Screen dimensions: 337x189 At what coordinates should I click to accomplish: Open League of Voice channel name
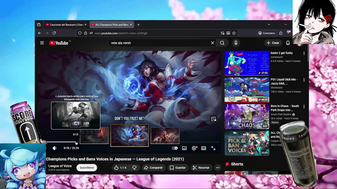click(x=60, y=166)
